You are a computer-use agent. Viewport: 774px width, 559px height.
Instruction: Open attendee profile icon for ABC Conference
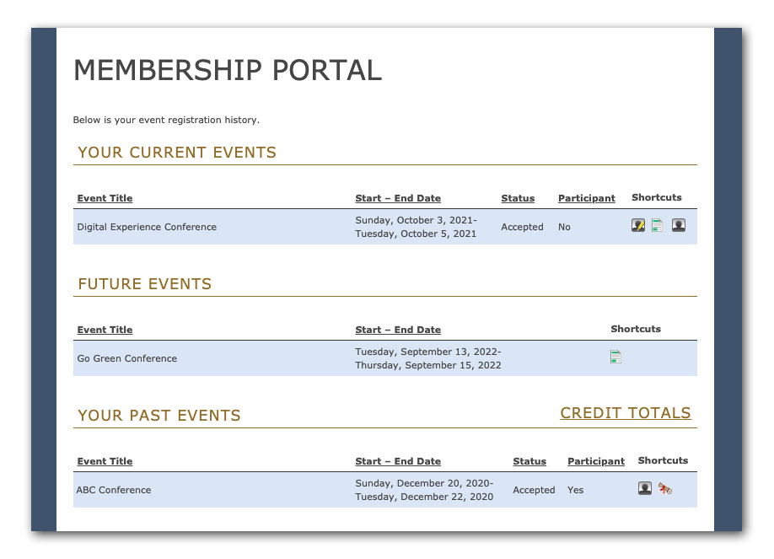point(644,488)
